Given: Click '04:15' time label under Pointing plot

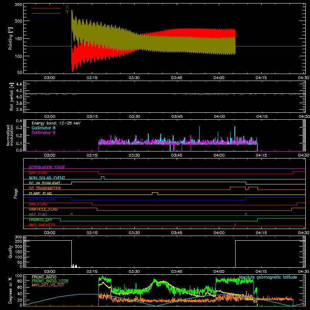Looking at the screenshot, I should click(x=261, y=78).
